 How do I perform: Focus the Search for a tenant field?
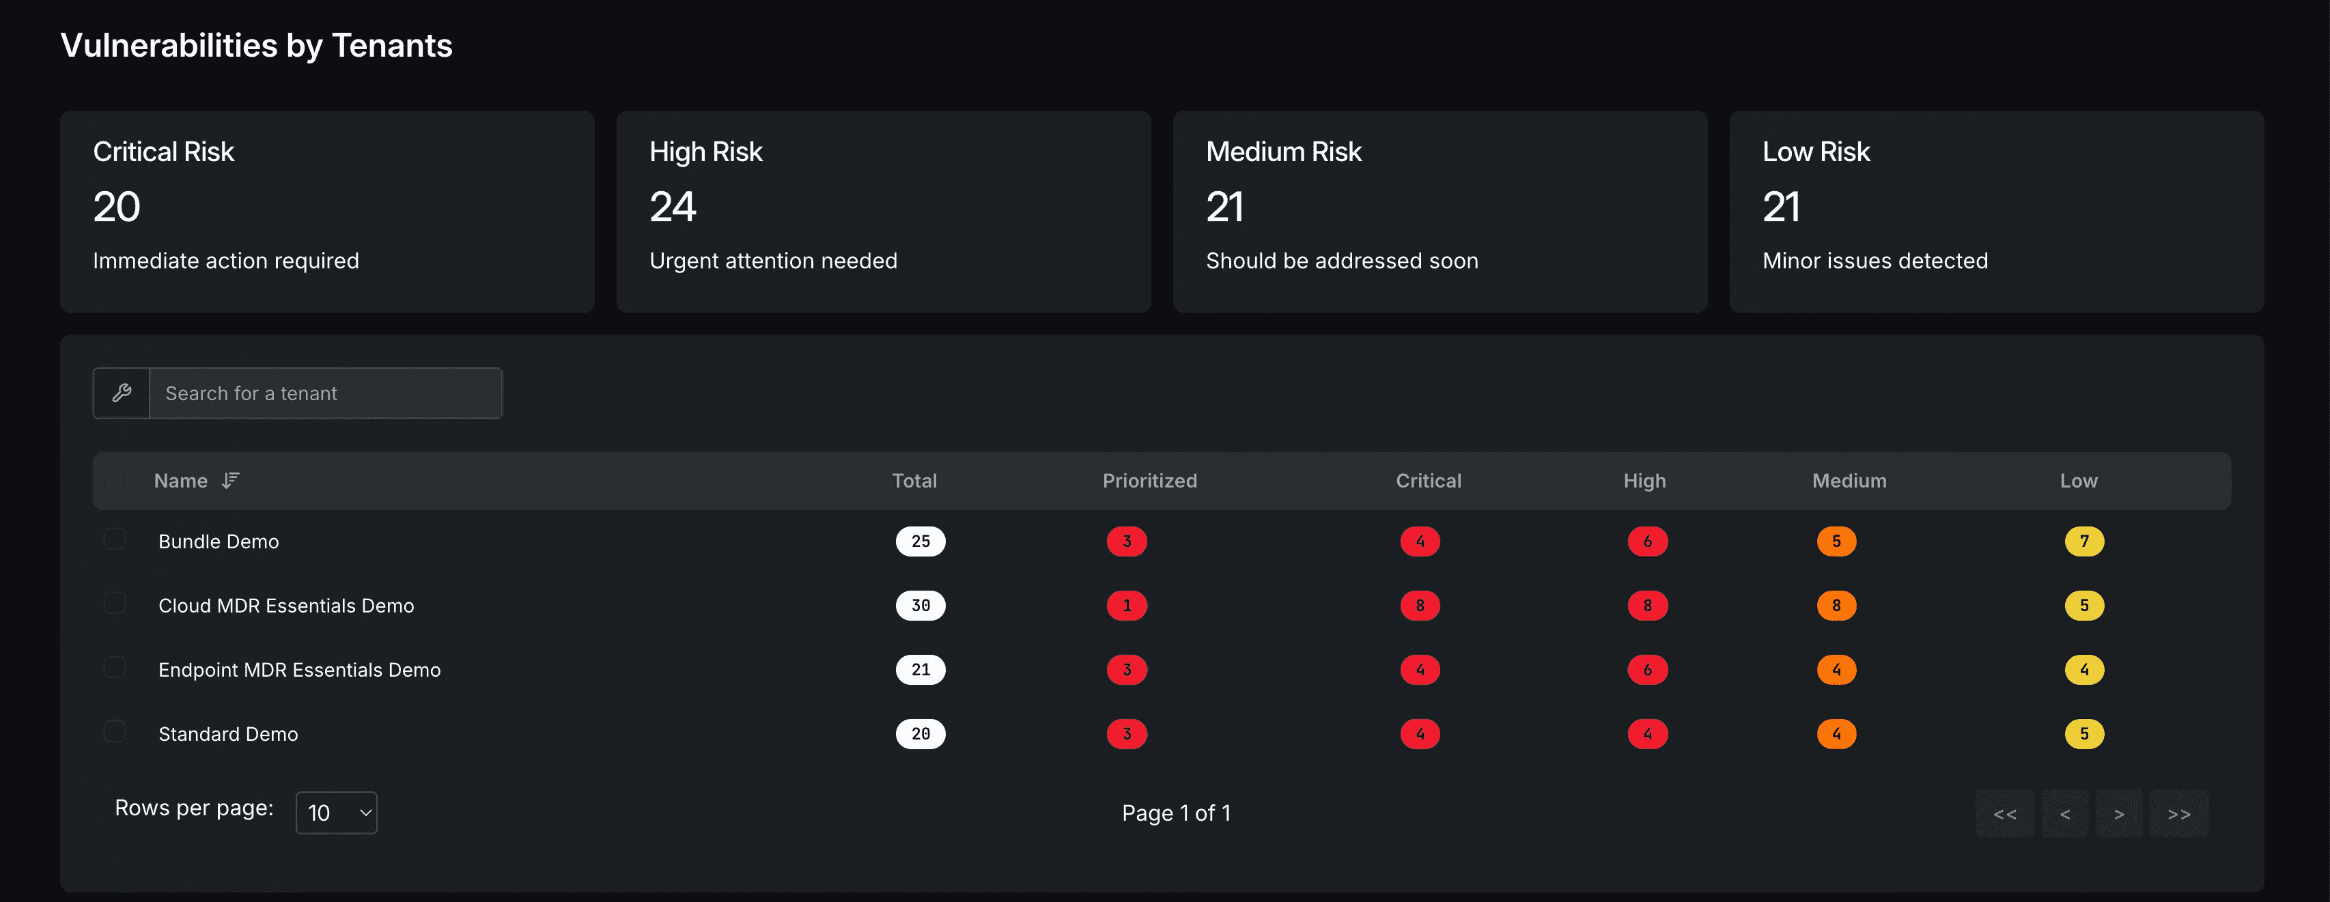325,393
